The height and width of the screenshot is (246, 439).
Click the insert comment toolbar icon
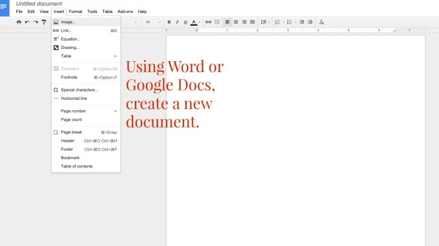(x=217, y=22)
